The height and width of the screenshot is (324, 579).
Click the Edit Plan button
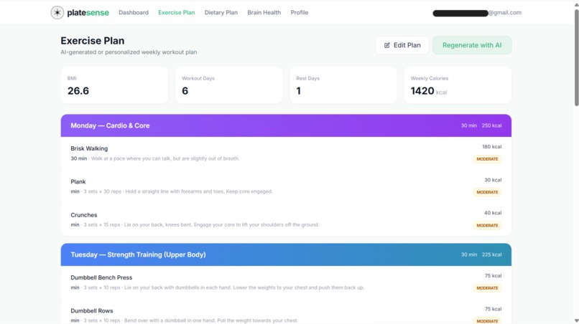point(402,45)
